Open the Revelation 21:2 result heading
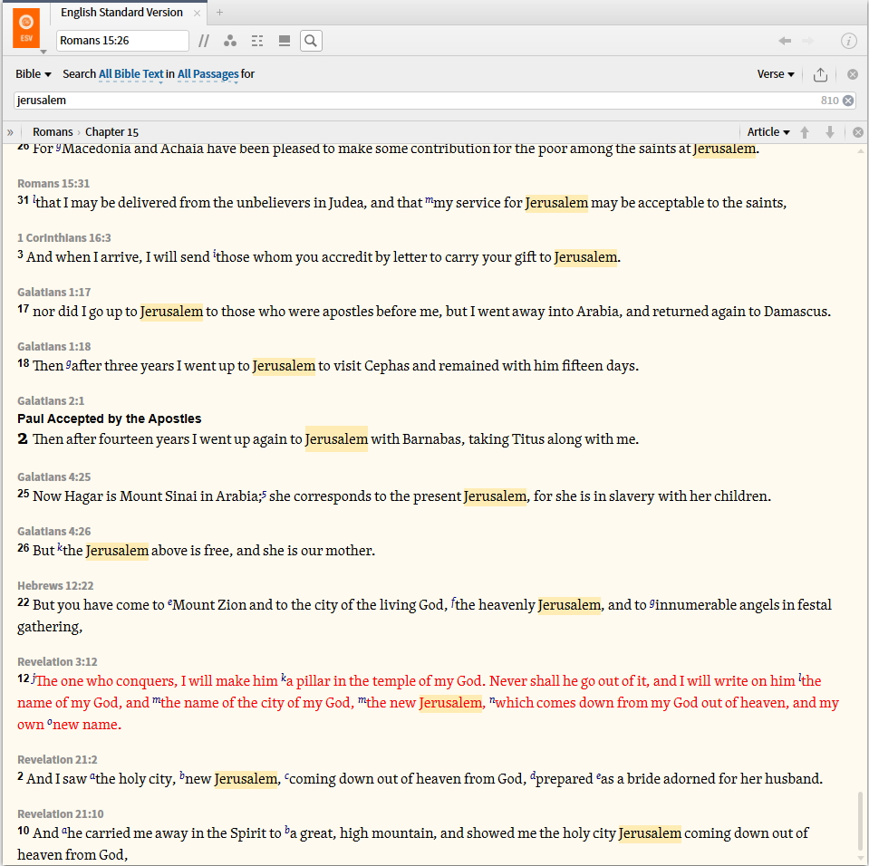 coord(57,760)
